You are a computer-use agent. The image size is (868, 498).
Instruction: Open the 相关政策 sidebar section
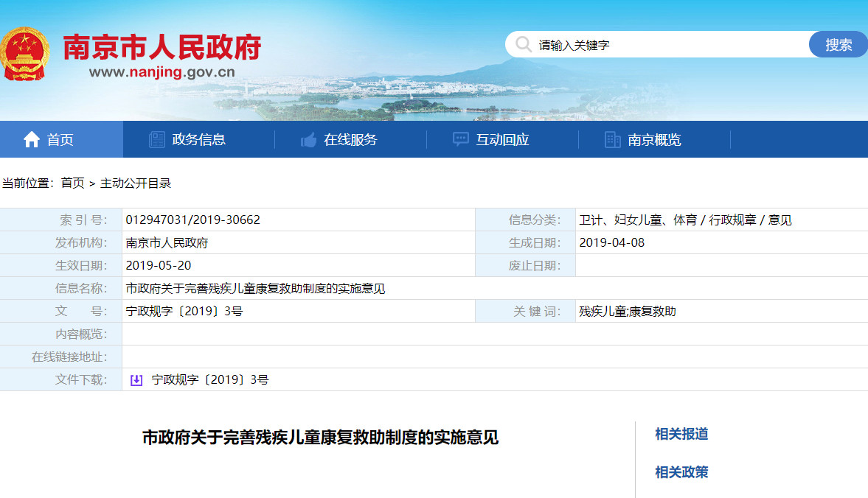point(681,472)
